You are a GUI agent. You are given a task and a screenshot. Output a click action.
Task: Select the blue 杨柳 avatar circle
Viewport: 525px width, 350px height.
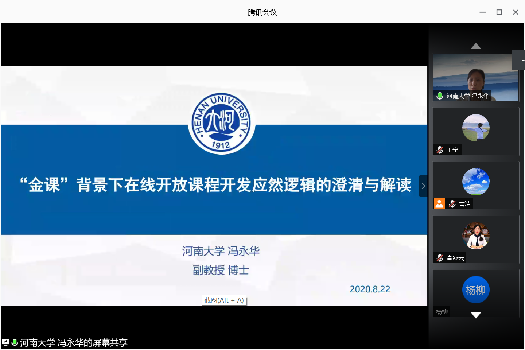(x=476, y=290)
